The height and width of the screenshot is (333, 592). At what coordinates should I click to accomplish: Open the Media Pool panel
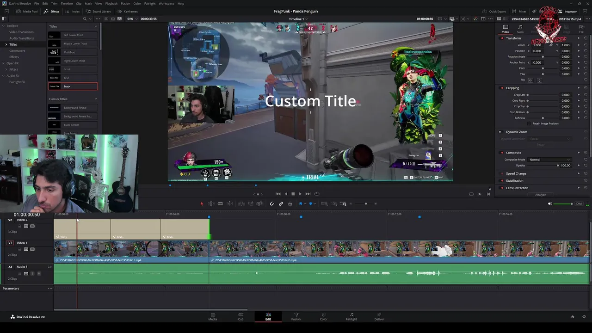27,11
